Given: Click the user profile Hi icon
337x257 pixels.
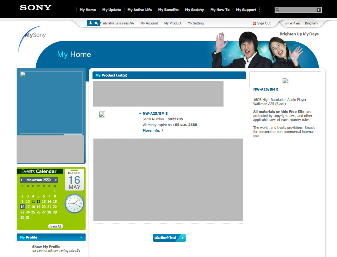Looking at the screenshot, I should pyautogui.click(x=93, y=23).
